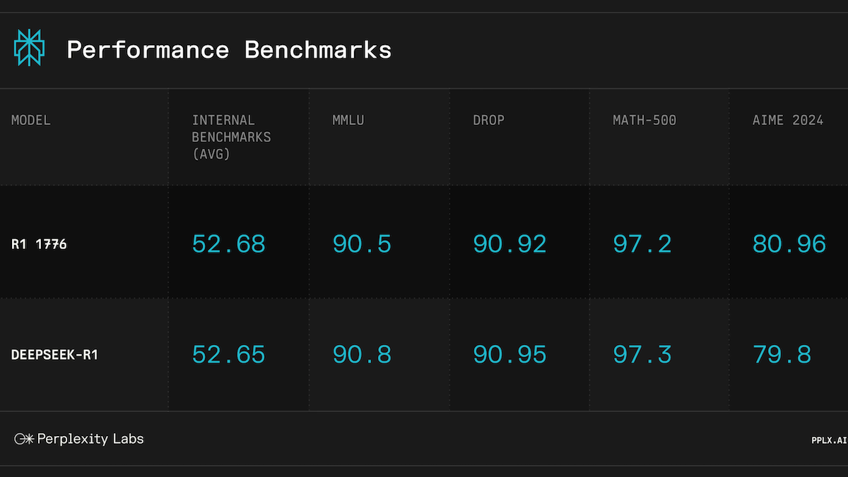Screen dimensions: 848x477
Task: Click the MMLU column header
Action: pyautogui.click(x=348, y=121)
